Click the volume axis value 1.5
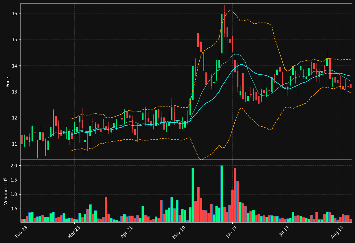Screen dimensions: 355x243 [x=14, y=180]
